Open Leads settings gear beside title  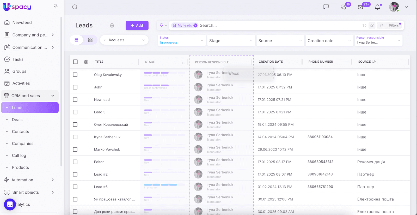(112, 25)
